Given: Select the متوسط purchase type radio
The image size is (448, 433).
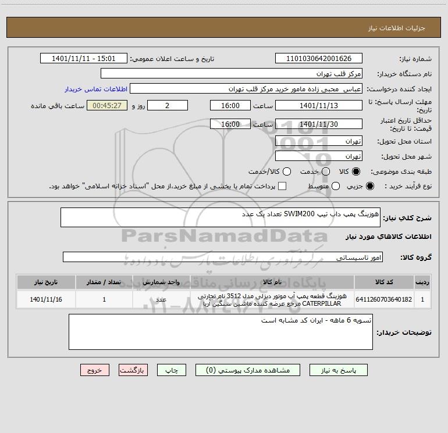Looking at the screenshot, I should (336, 186).
